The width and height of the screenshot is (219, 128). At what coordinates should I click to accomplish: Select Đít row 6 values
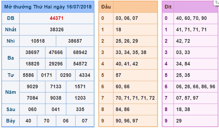tap(196, 87)
